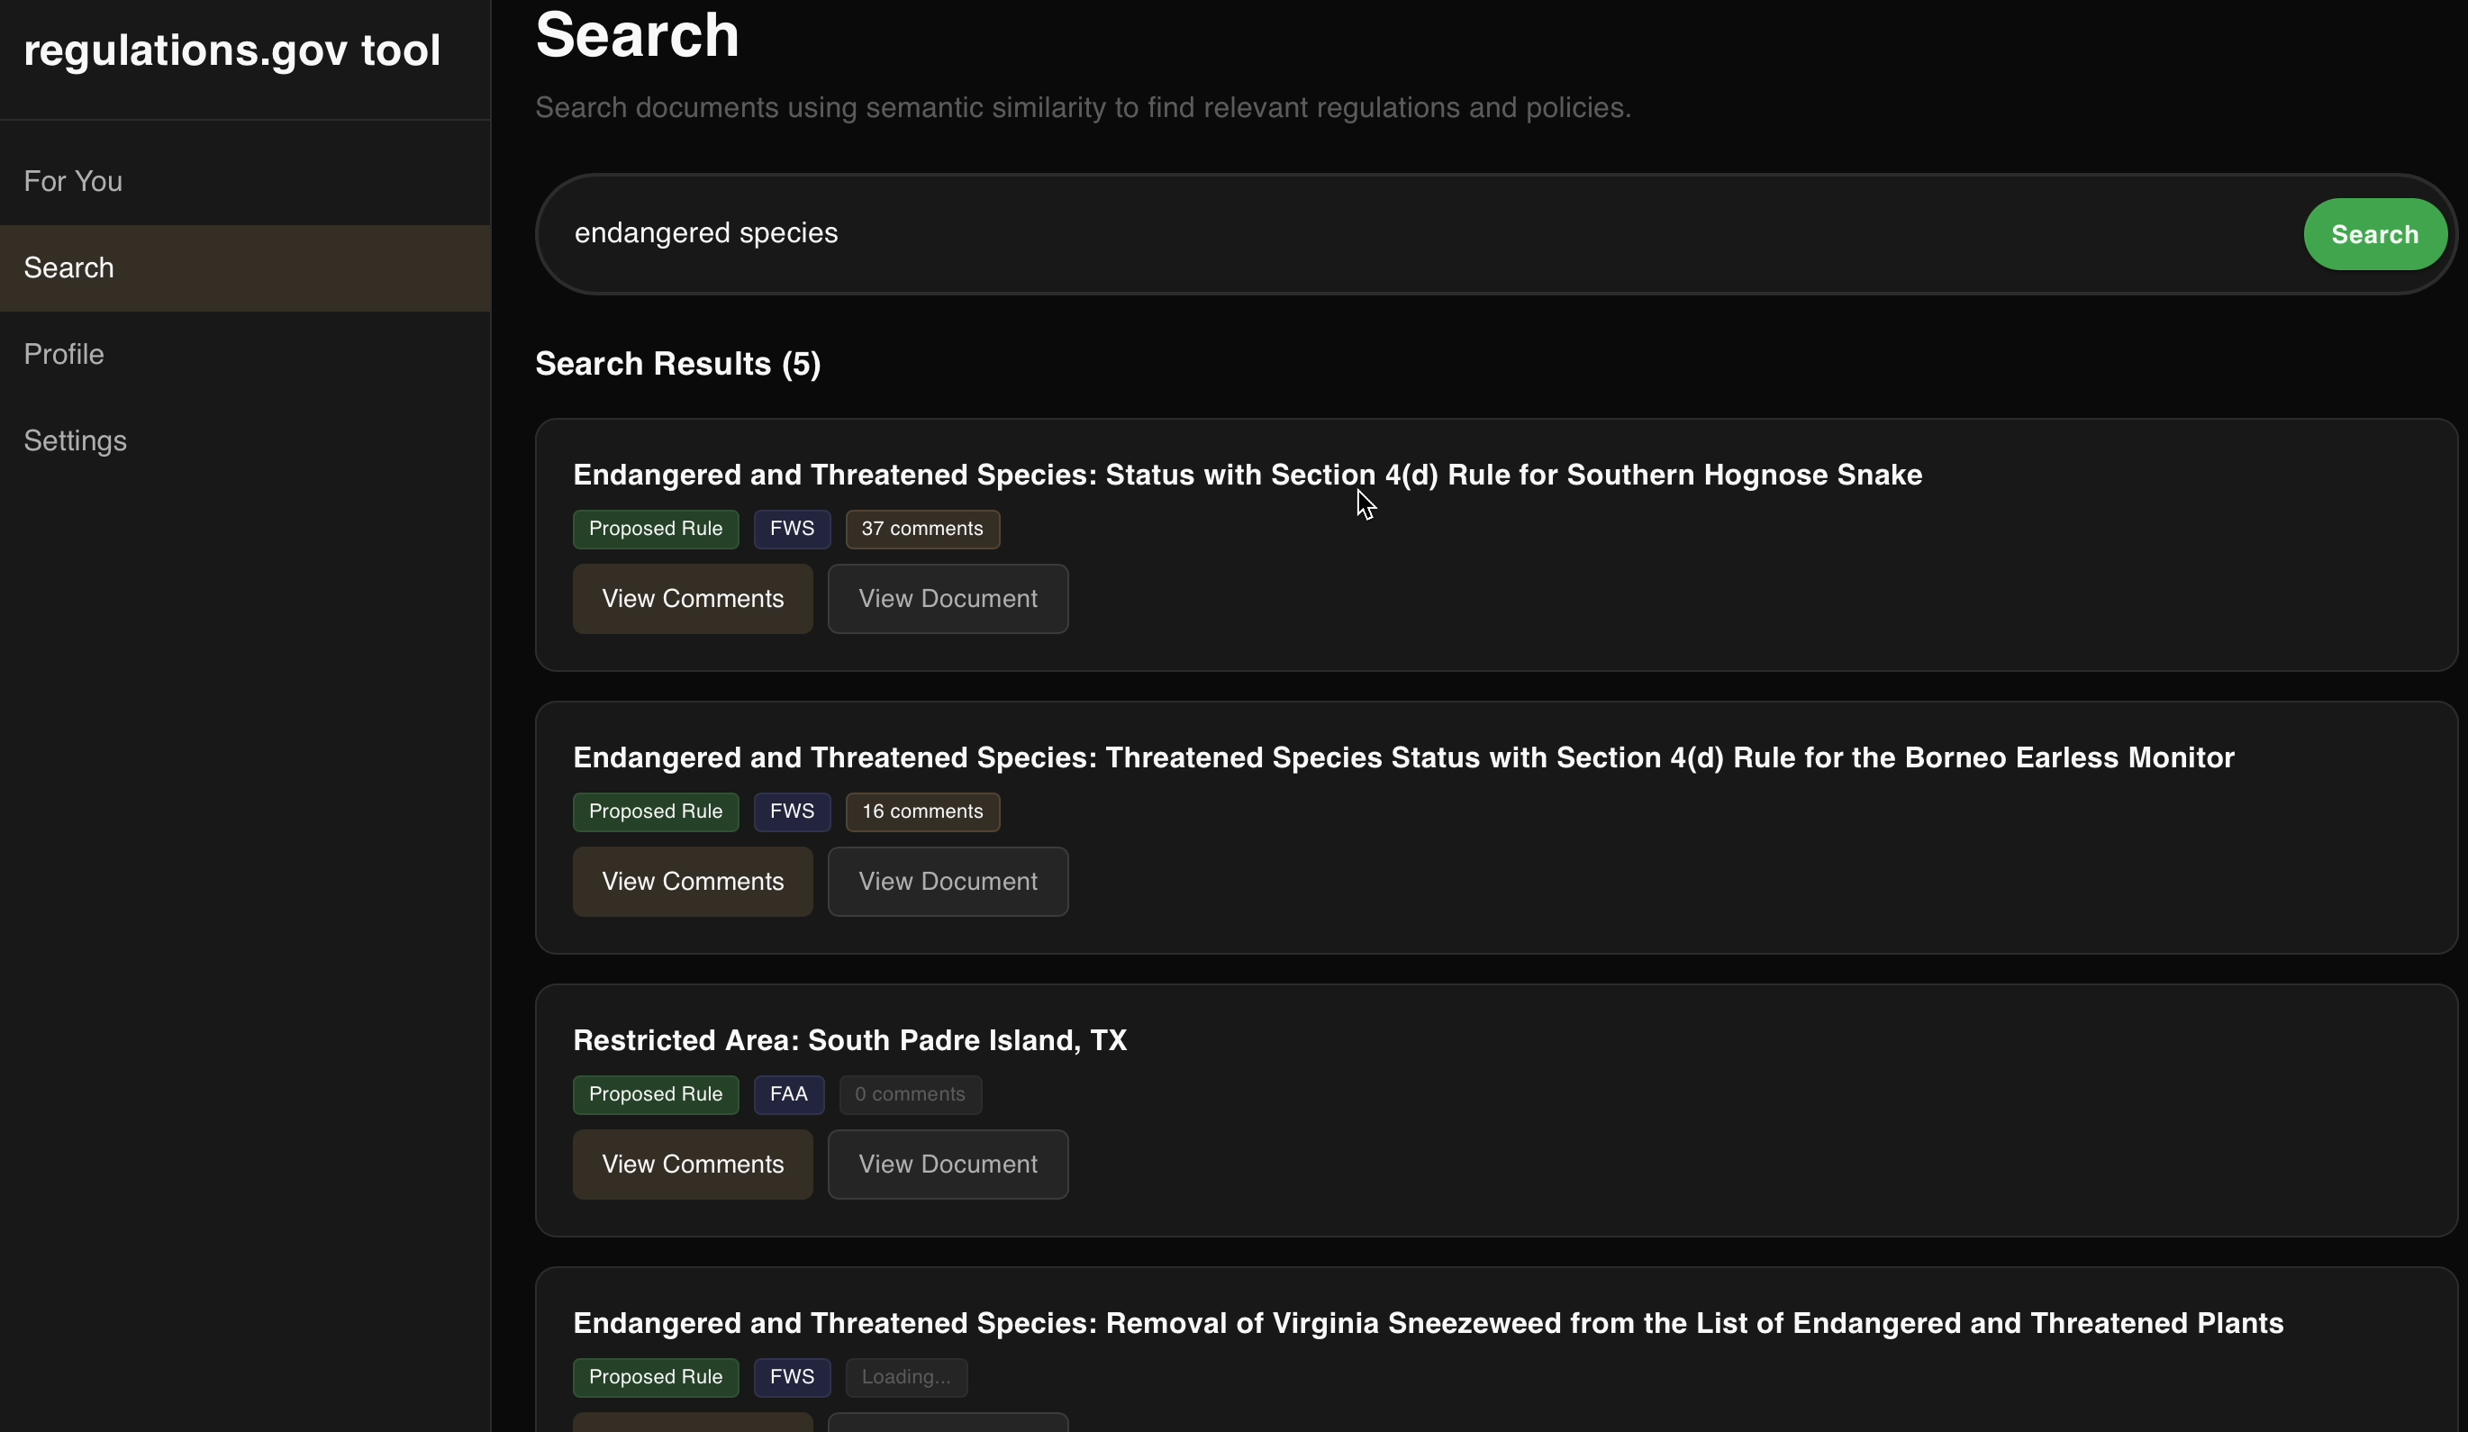Click the green Search button

tap(2374, 234)
